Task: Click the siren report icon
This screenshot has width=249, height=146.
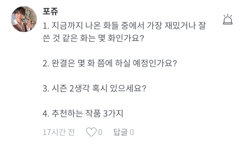Action: point(228,20)
